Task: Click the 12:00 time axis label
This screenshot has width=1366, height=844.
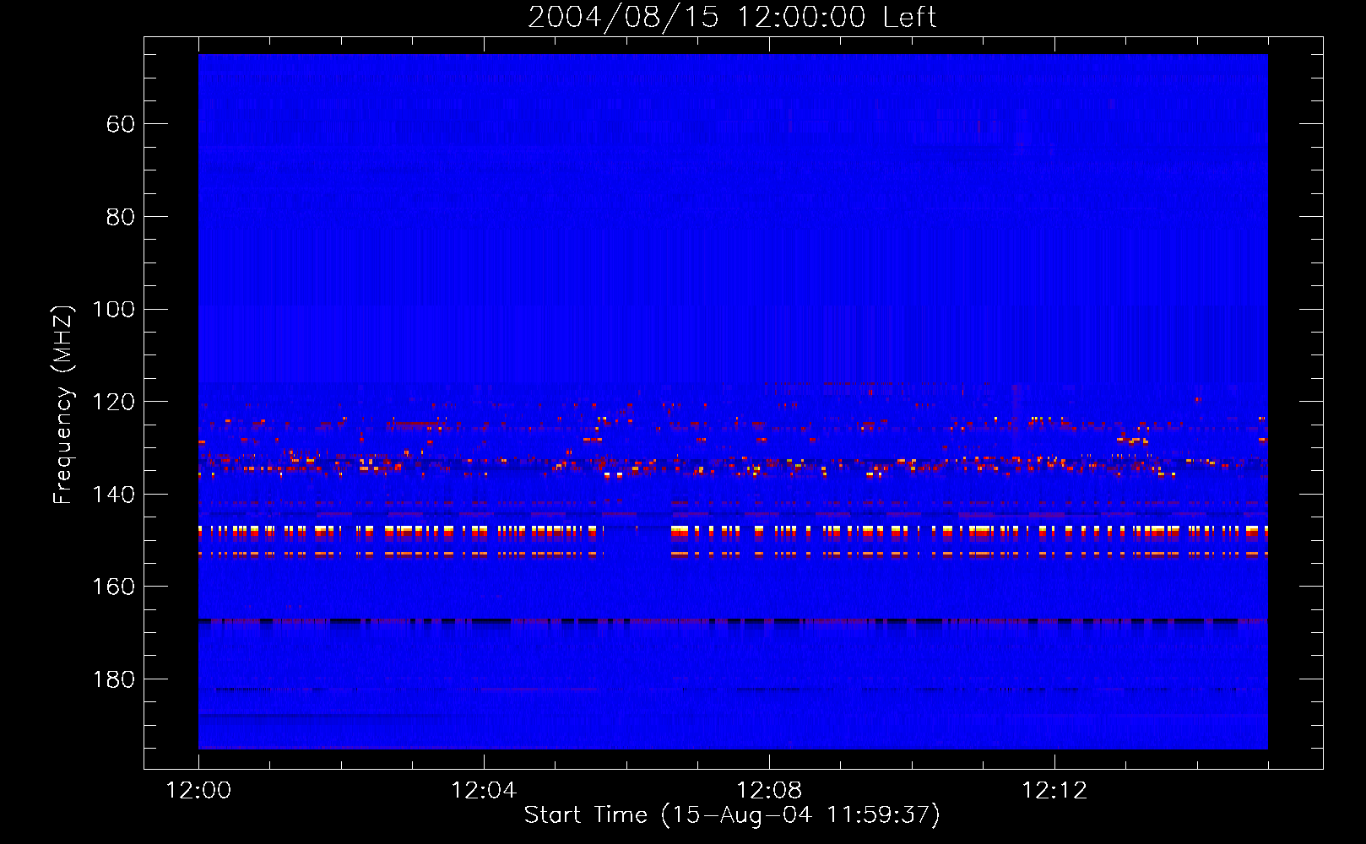Action: [x=198, y=791]
